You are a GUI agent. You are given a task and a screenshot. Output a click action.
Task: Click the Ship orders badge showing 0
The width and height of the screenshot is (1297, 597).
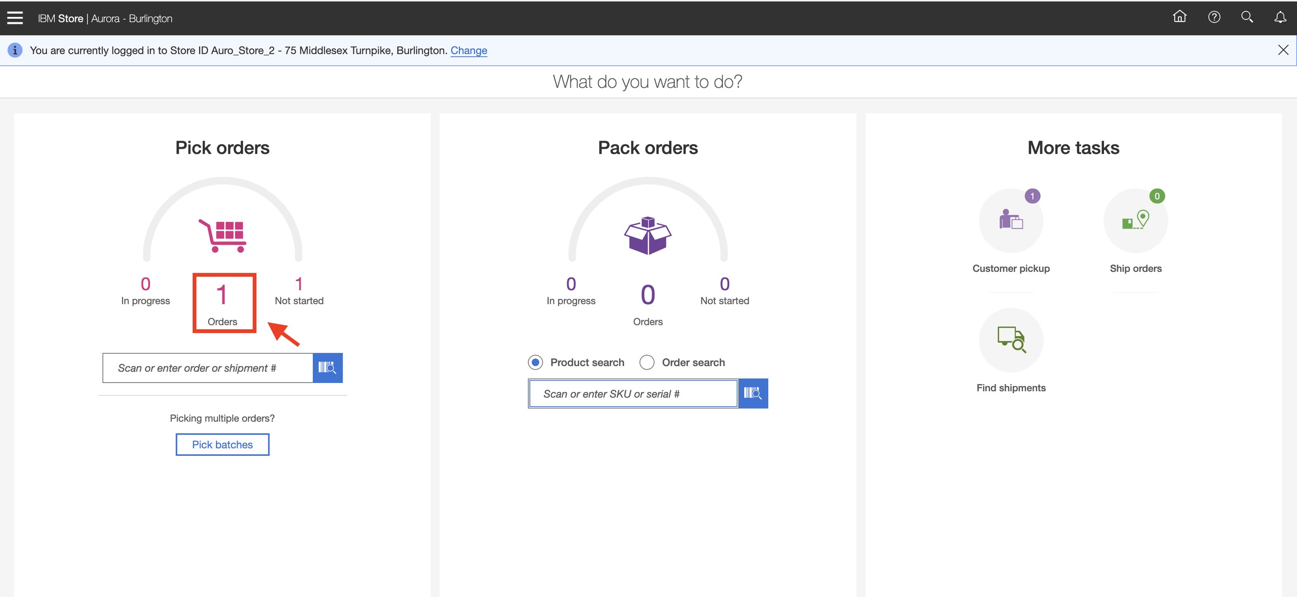pos(1156,196)
